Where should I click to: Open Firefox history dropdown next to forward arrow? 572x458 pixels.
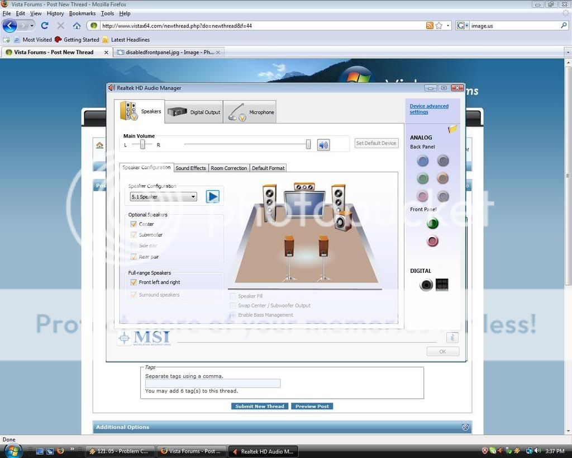32,26
